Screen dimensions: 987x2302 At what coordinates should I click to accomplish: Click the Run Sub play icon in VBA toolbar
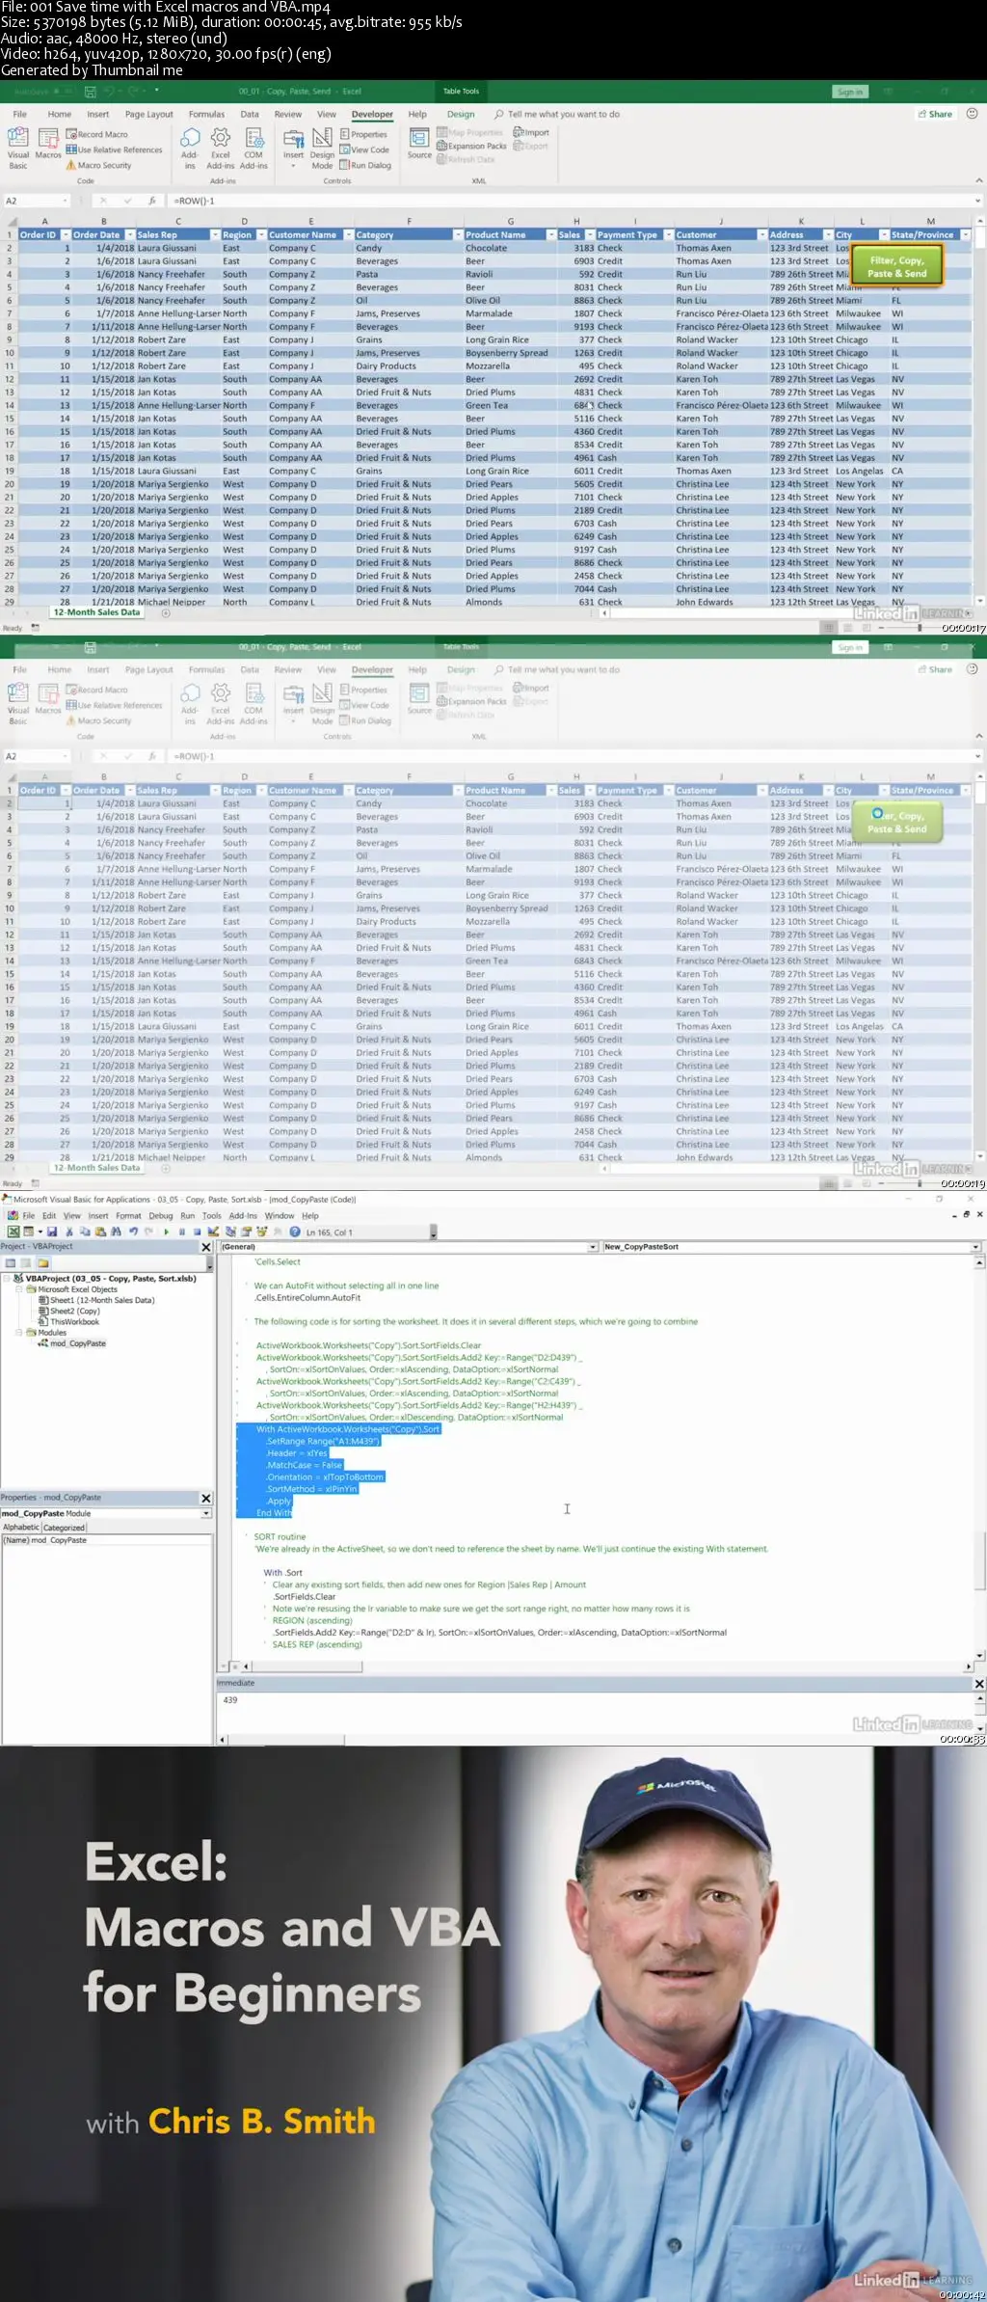tap(167, 1232)
